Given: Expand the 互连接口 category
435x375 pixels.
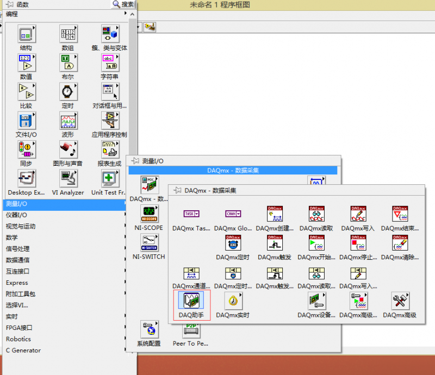Looking at the screenshot, I should [x=65, y=271].
